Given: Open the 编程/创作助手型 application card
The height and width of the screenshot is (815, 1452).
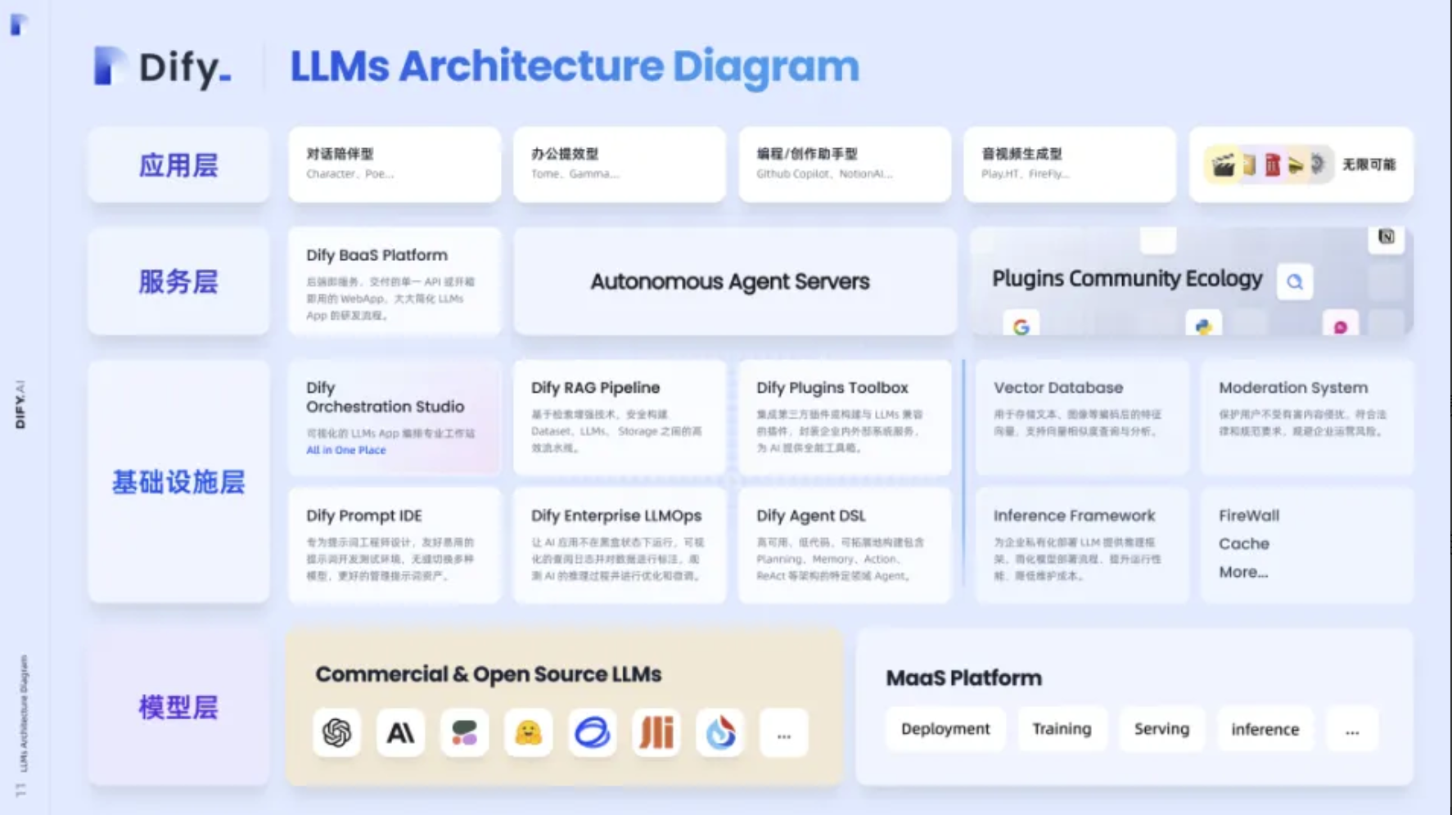Looking at the screenshot, I should pyautogui.click(x=845, y=164).
